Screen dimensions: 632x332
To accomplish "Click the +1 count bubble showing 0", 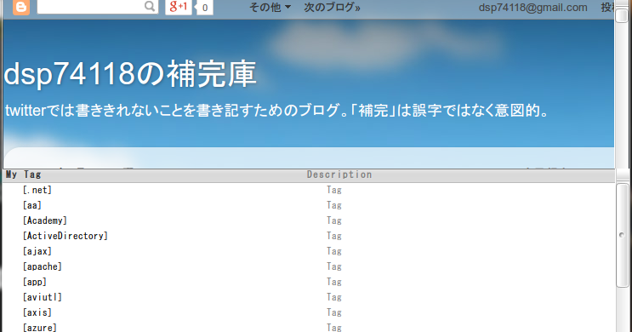I will coord(204,8).
